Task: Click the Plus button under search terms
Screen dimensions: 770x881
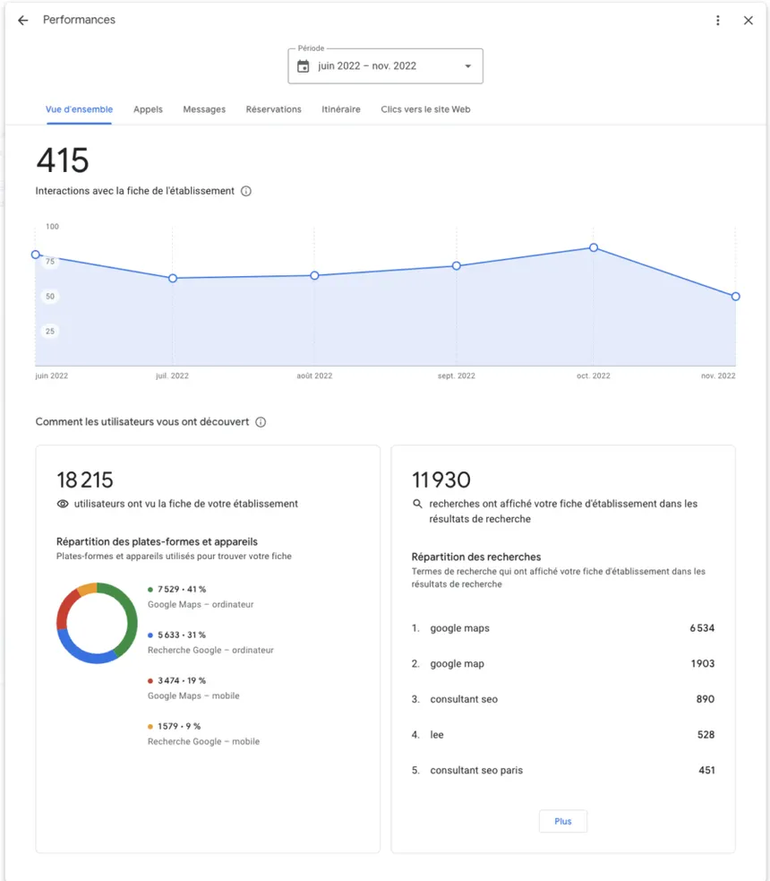Action: 562,821
